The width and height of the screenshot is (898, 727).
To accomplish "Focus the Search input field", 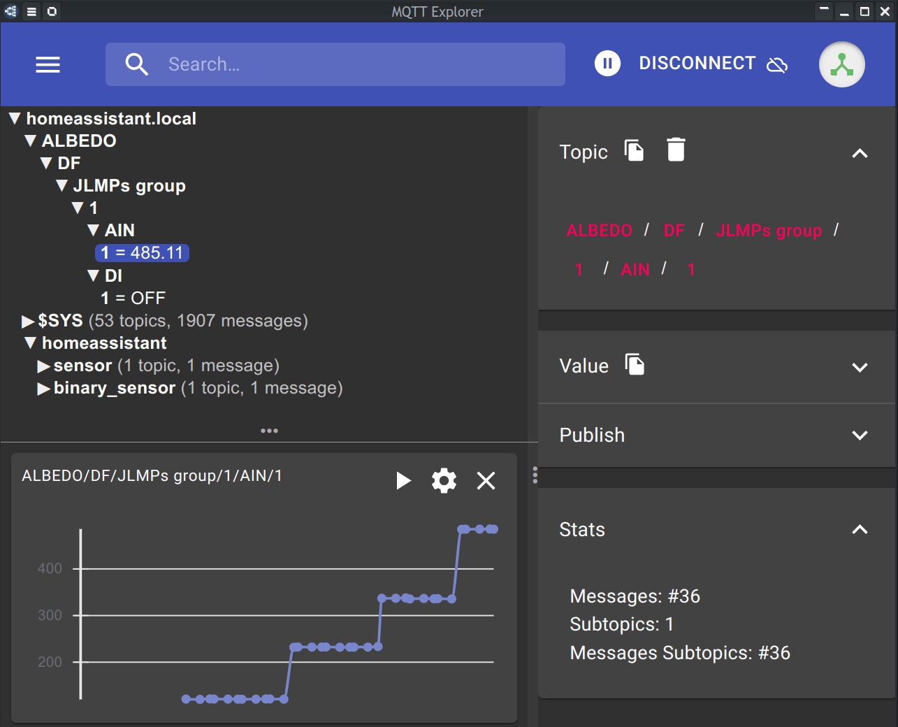I will click(x=335, y=64).
